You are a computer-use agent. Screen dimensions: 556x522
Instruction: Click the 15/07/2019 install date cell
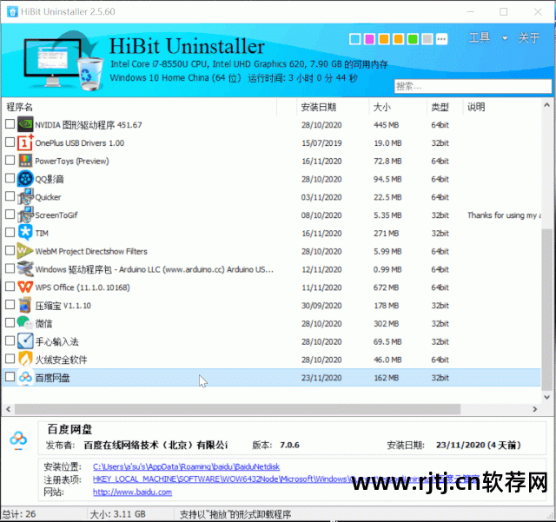321,143
